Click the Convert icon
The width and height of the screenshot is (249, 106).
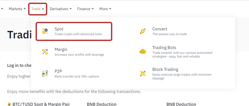tap(143, 31)
